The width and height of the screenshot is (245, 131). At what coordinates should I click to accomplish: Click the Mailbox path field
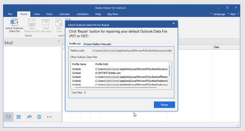[132, 51]
